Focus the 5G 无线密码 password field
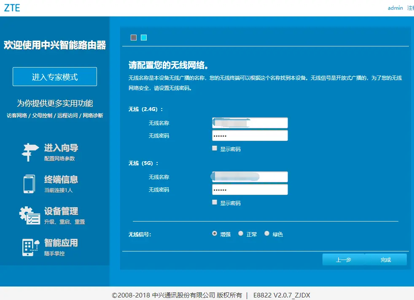This screenshot has height=300, width=414. (x=250, y=189)
